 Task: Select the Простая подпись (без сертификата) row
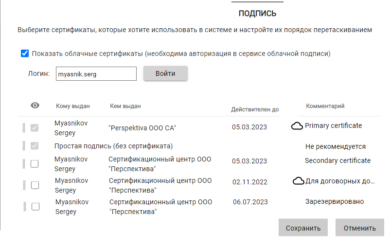pos(114,146)
